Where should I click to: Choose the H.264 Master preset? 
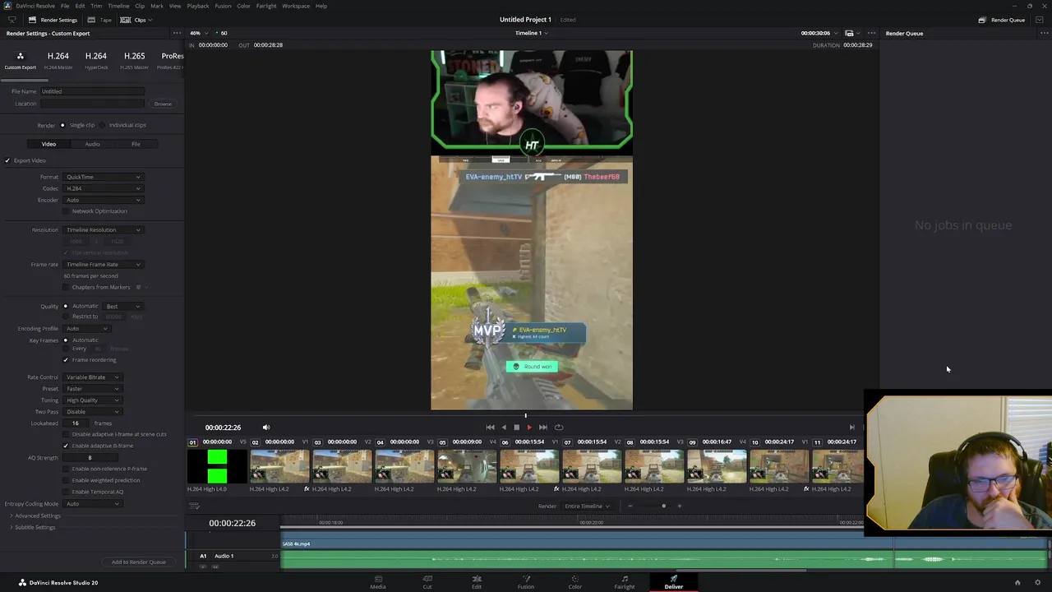point(58,60)
